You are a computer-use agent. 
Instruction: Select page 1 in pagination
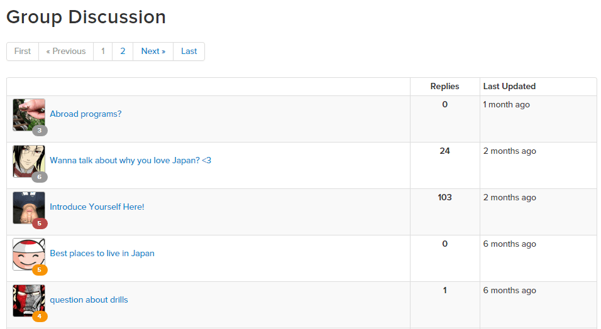pos(102,51)
